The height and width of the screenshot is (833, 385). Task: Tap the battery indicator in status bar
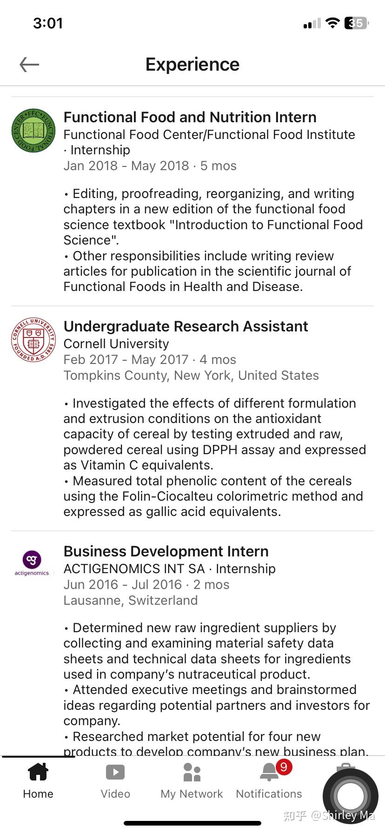tap(357, 23)
